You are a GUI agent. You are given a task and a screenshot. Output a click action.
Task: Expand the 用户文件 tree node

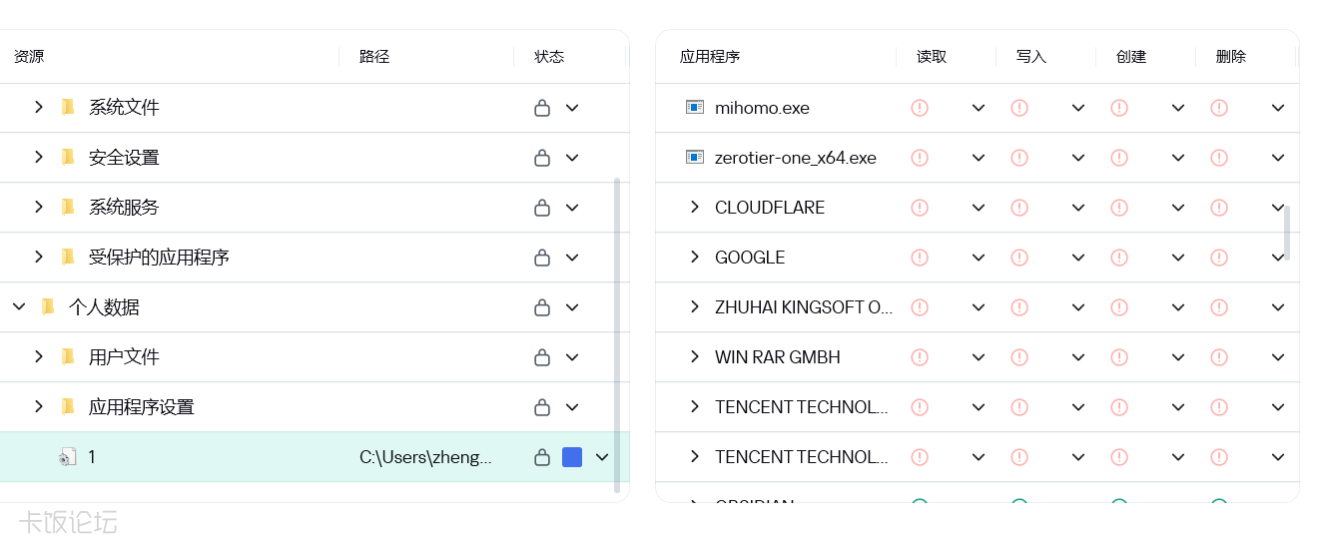click(39, 356)
